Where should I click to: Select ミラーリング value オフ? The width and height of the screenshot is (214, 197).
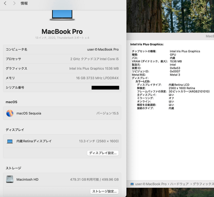click(171, 98)
